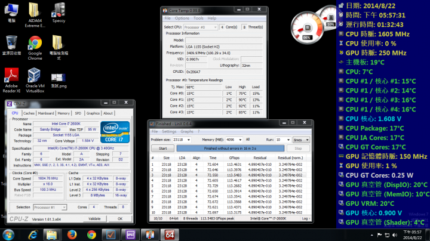This screenshot has width=430, height=241.
Task: Switch to Memory tab in CPU-Z
Action: coord(64,113)
